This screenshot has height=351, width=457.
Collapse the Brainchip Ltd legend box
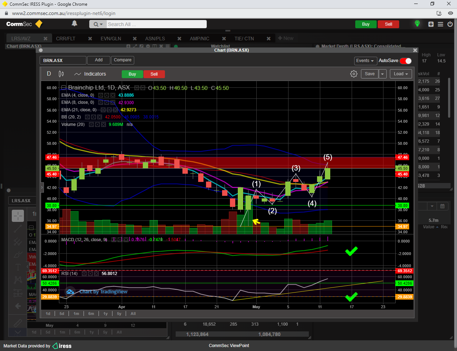click(x=64, y=88)
